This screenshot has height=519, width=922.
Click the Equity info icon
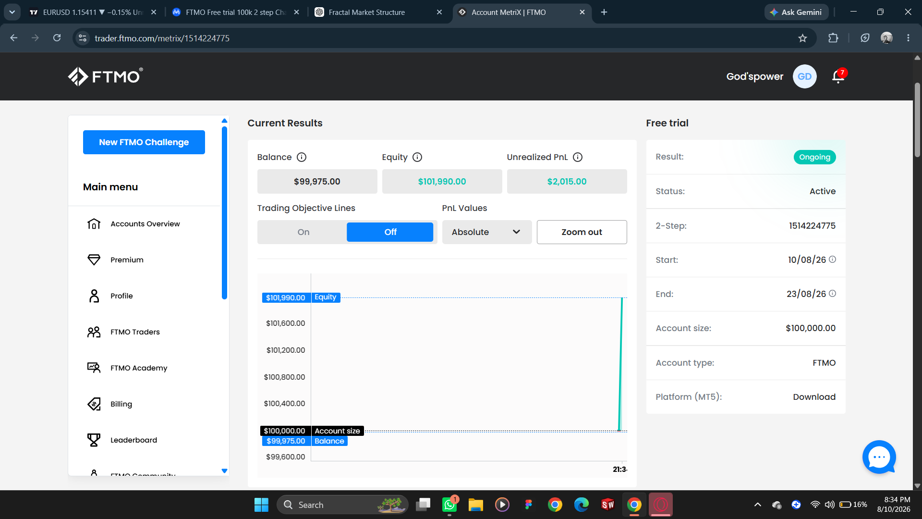(417, 157)
